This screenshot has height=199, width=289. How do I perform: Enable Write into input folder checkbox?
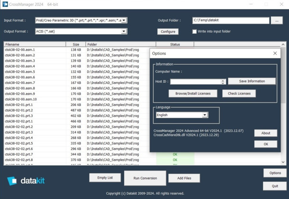tap(195, 31)
